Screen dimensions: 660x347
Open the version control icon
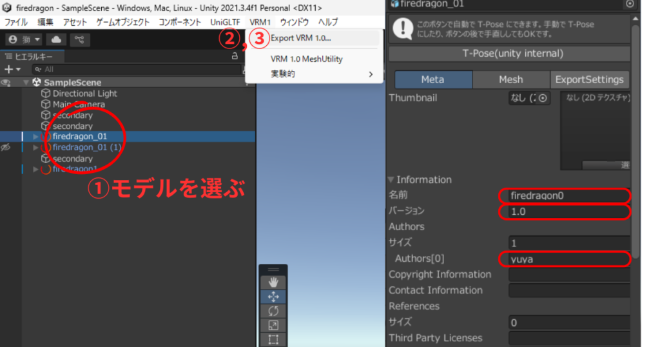pyautogui.click(x=79, y=39)
